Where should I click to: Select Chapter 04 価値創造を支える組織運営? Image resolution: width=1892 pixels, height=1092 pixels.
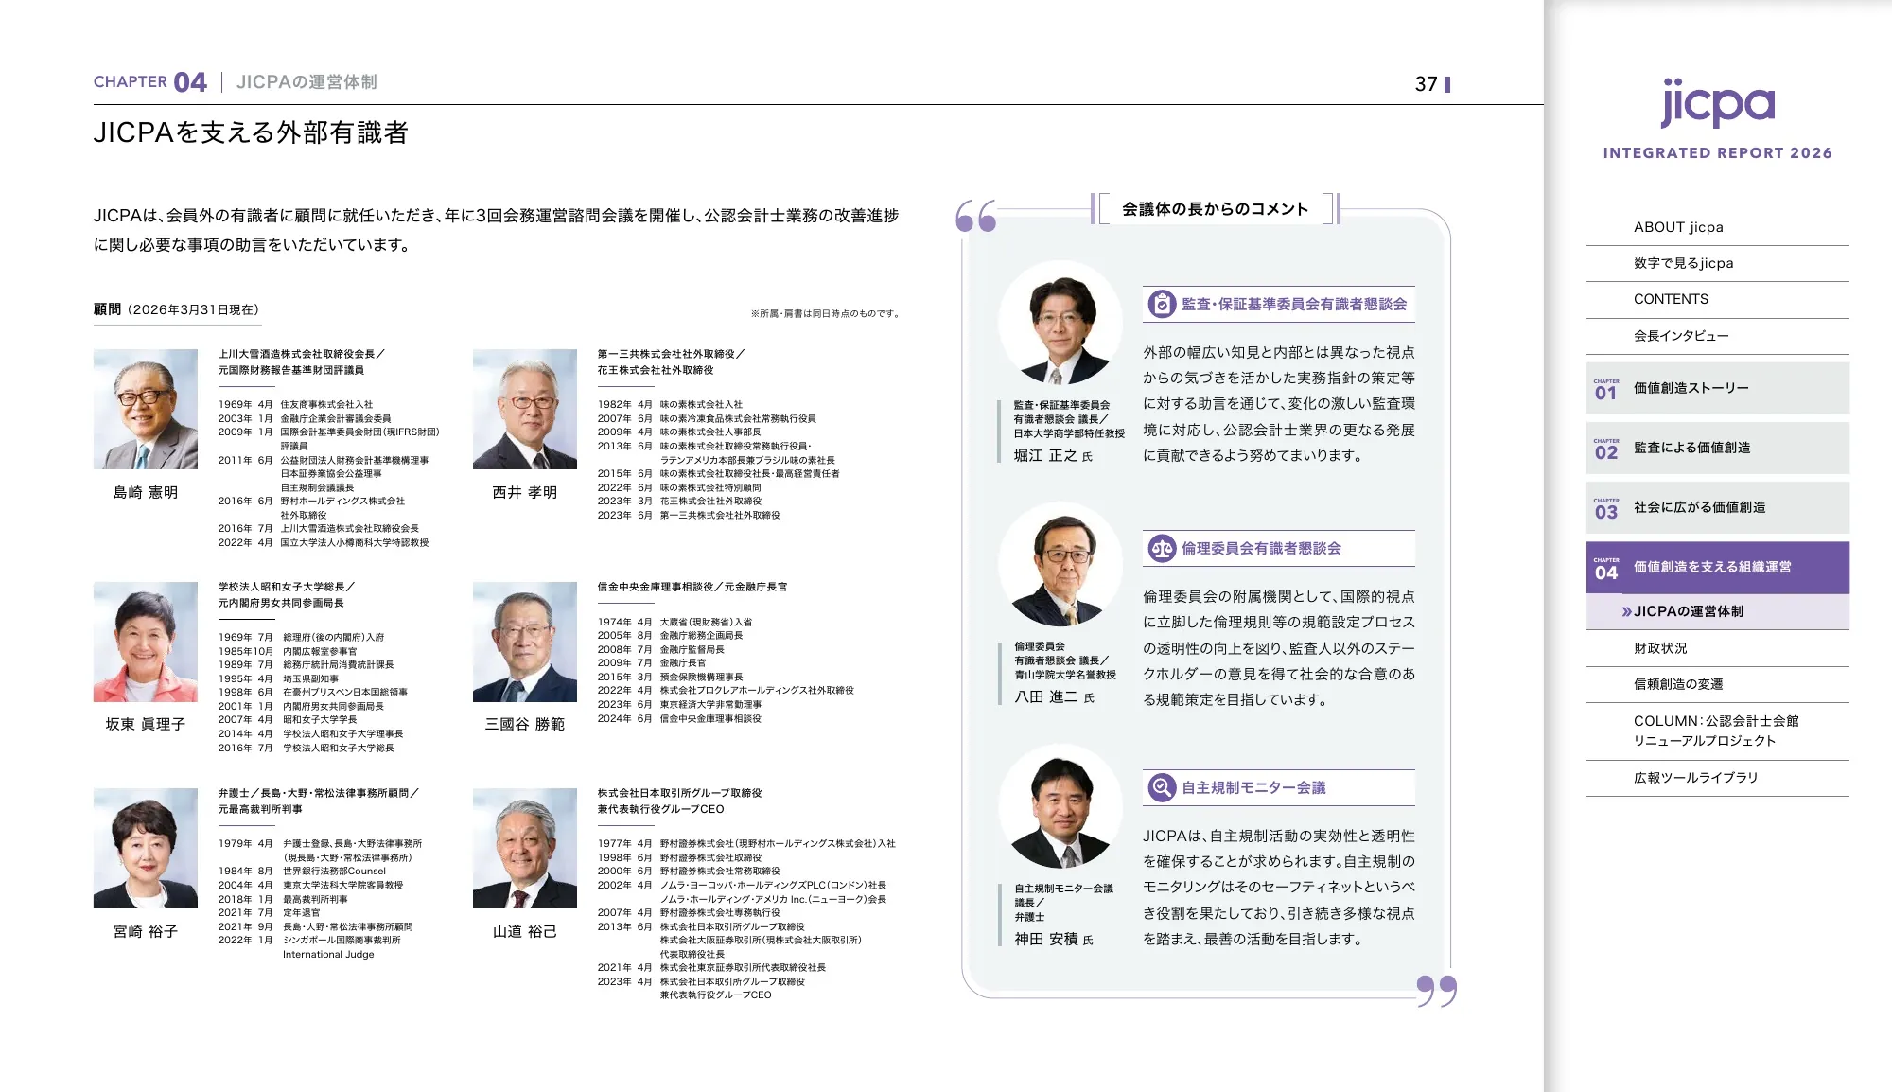pyautogui.click(x=1717, y=567)
